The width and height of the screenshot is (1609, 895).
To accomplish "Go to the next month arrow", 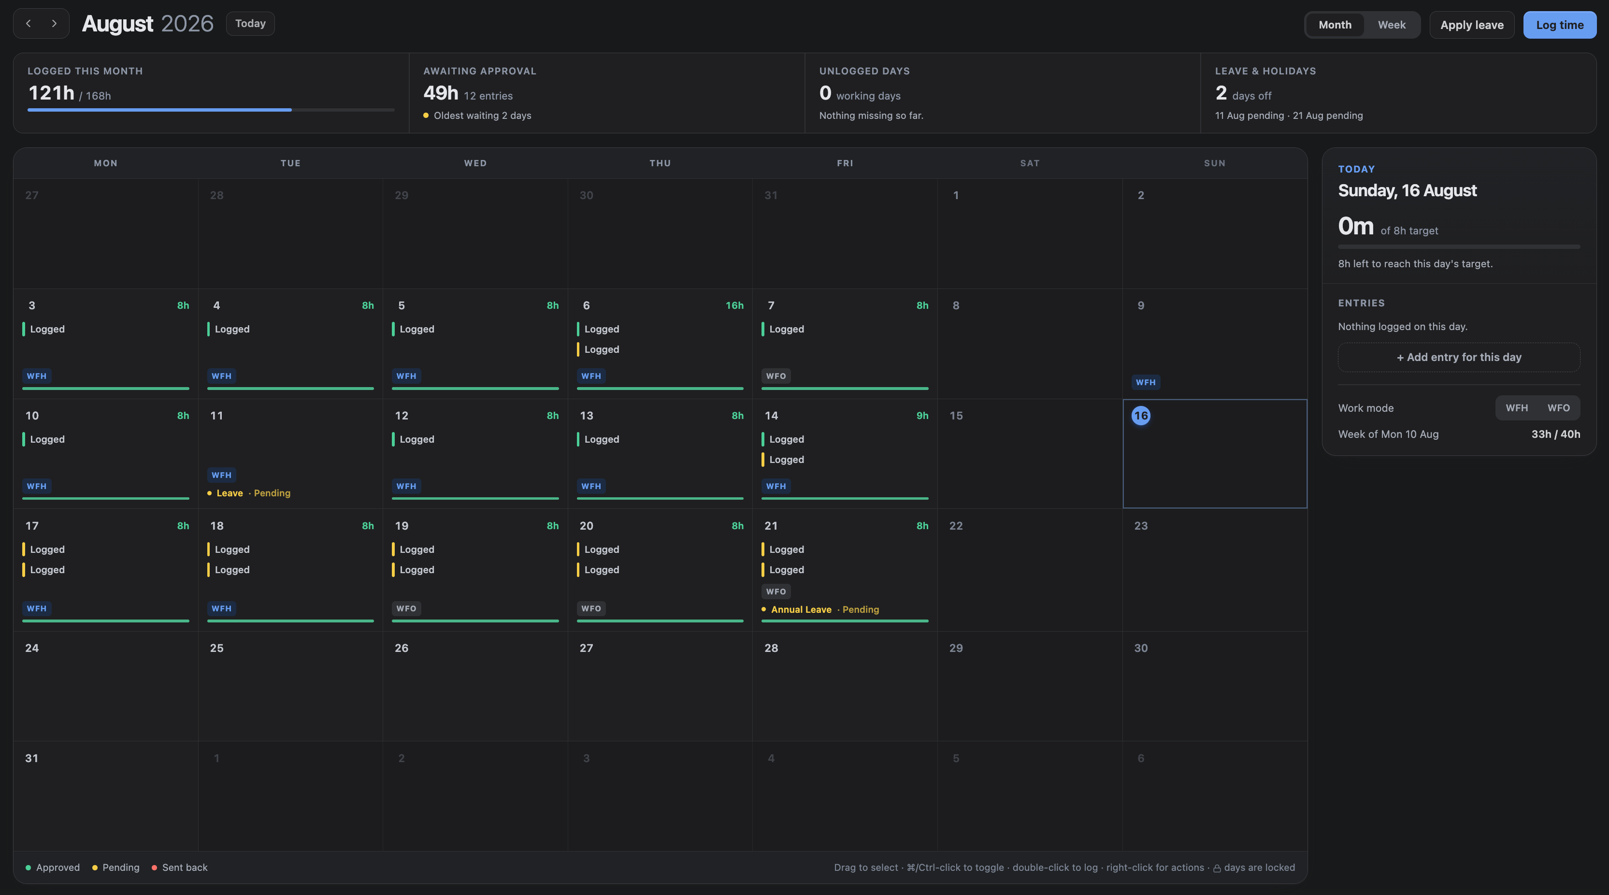I will coord(54,24).
